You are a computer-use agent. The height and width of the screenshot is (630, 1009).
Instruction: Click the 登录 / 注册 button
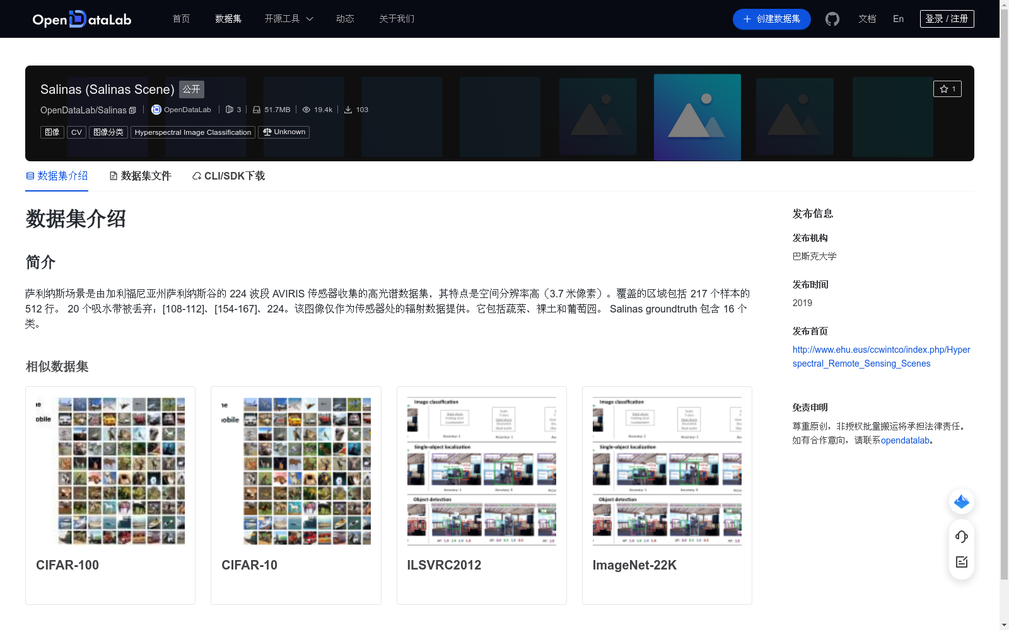[x=947, y=19]
